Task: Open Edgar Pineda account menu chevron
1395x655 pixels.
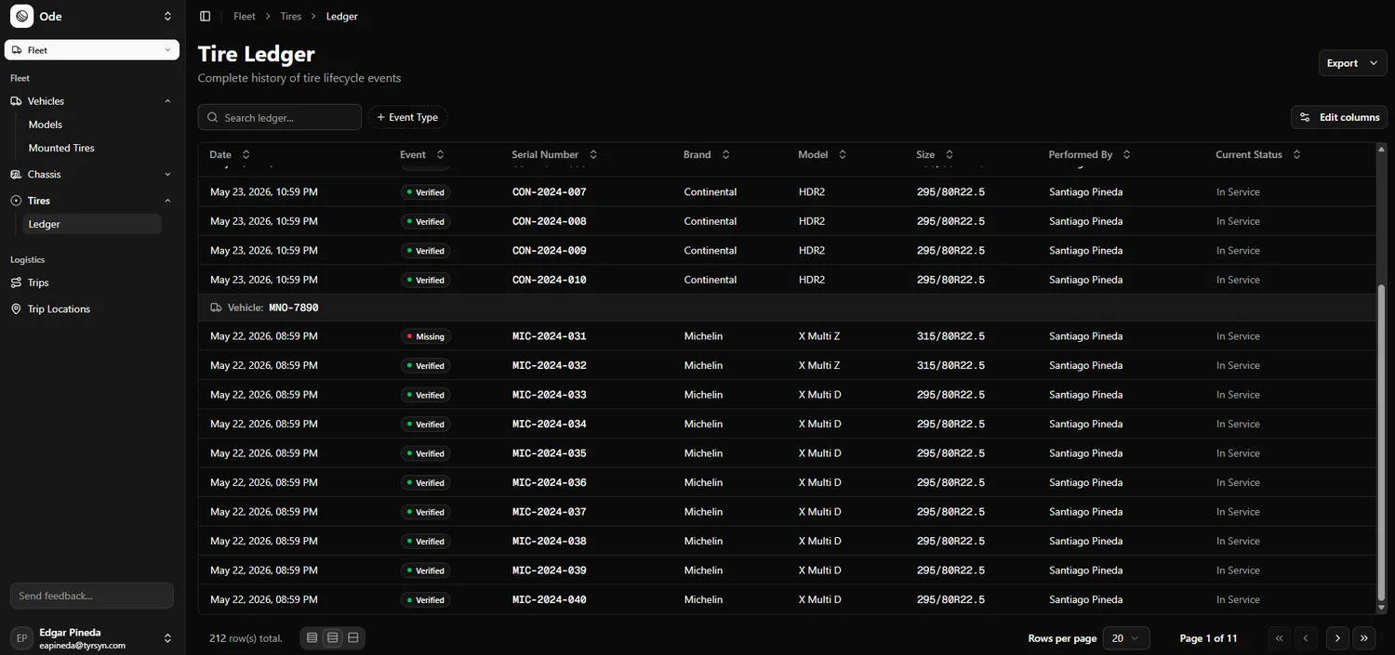Action: point(167,638)
